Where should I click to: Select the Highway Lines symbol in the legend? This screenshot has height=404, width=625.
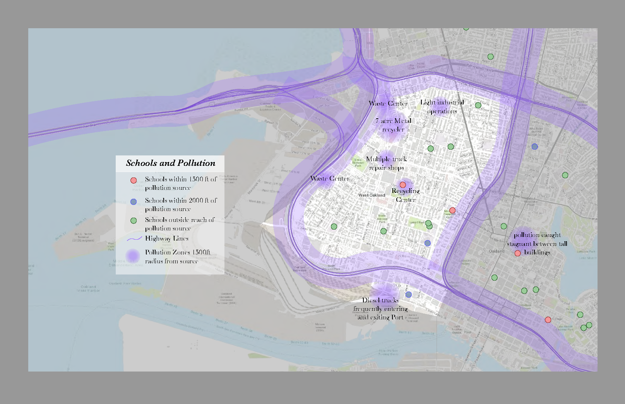tap(134, 239)
